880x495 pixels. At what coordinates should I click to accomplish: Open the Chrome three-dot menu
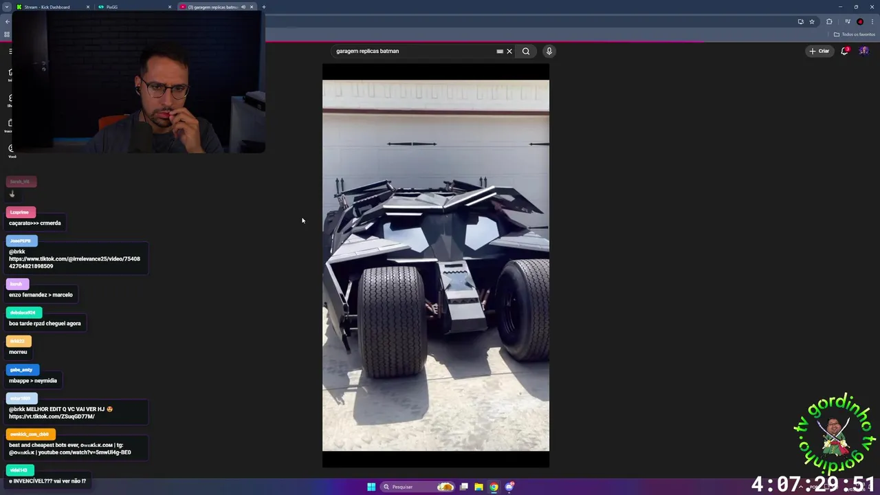[872, 21]
